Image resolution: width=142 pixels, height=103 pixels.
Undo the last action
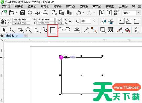[78, 13]
